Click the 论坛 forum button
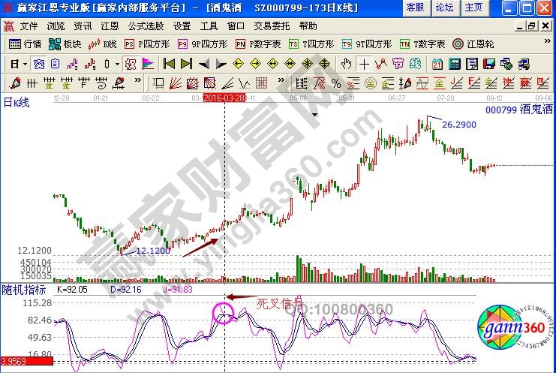Viewport: 556px width, 373px height. (x=443, y=8)
